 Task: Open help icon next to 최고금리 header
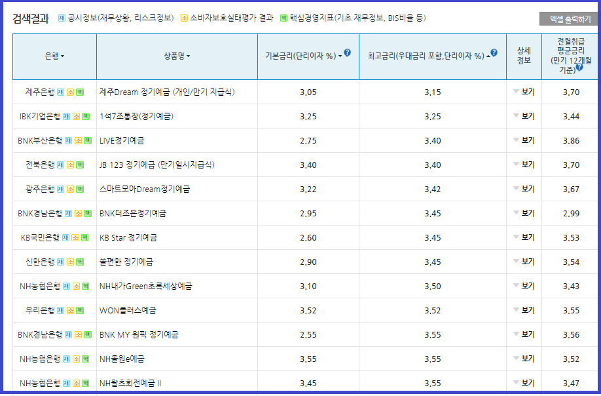(x=494, y=52)
